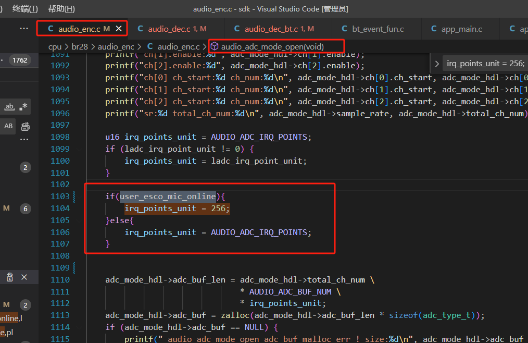The image size is (528, 343).
Task: Open the bt_event_fun.c tab
Action: click(377, 29)
